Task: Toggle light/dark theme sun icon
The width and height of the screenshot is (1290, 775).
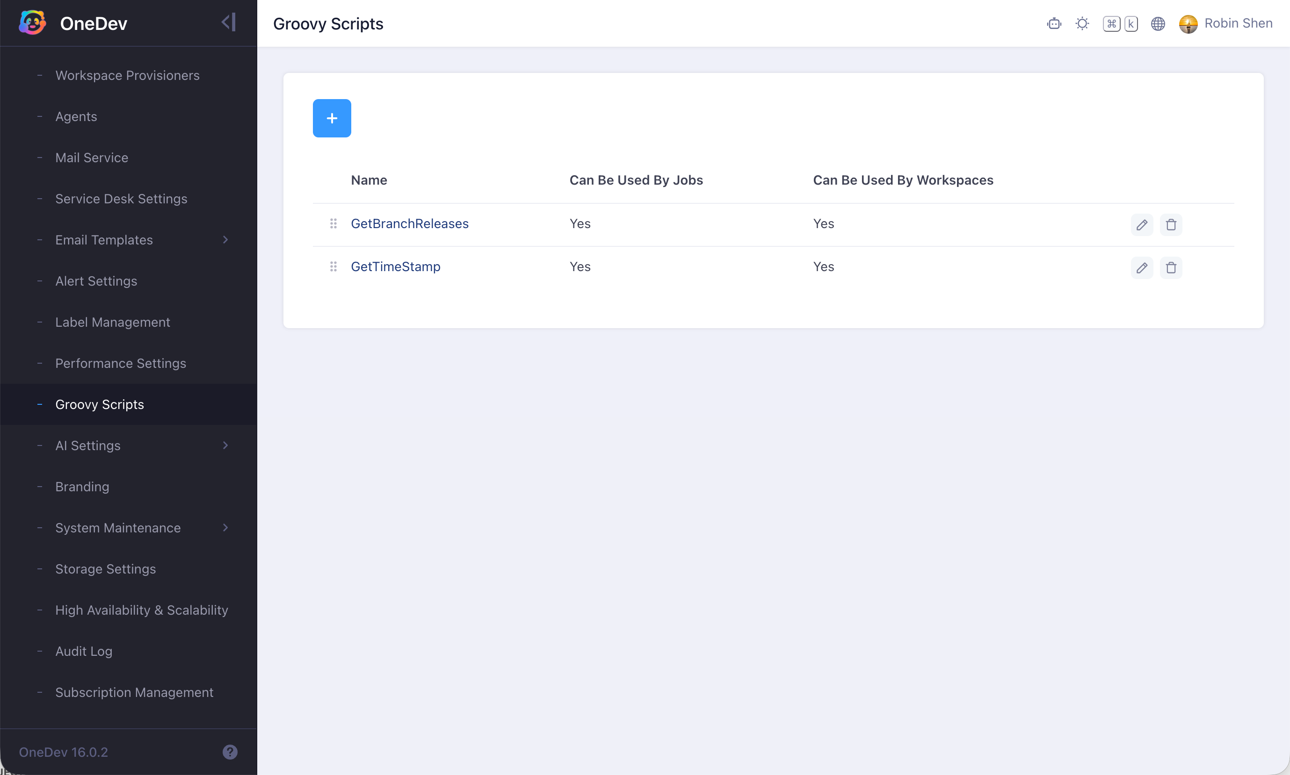Action: point(1082,23)
